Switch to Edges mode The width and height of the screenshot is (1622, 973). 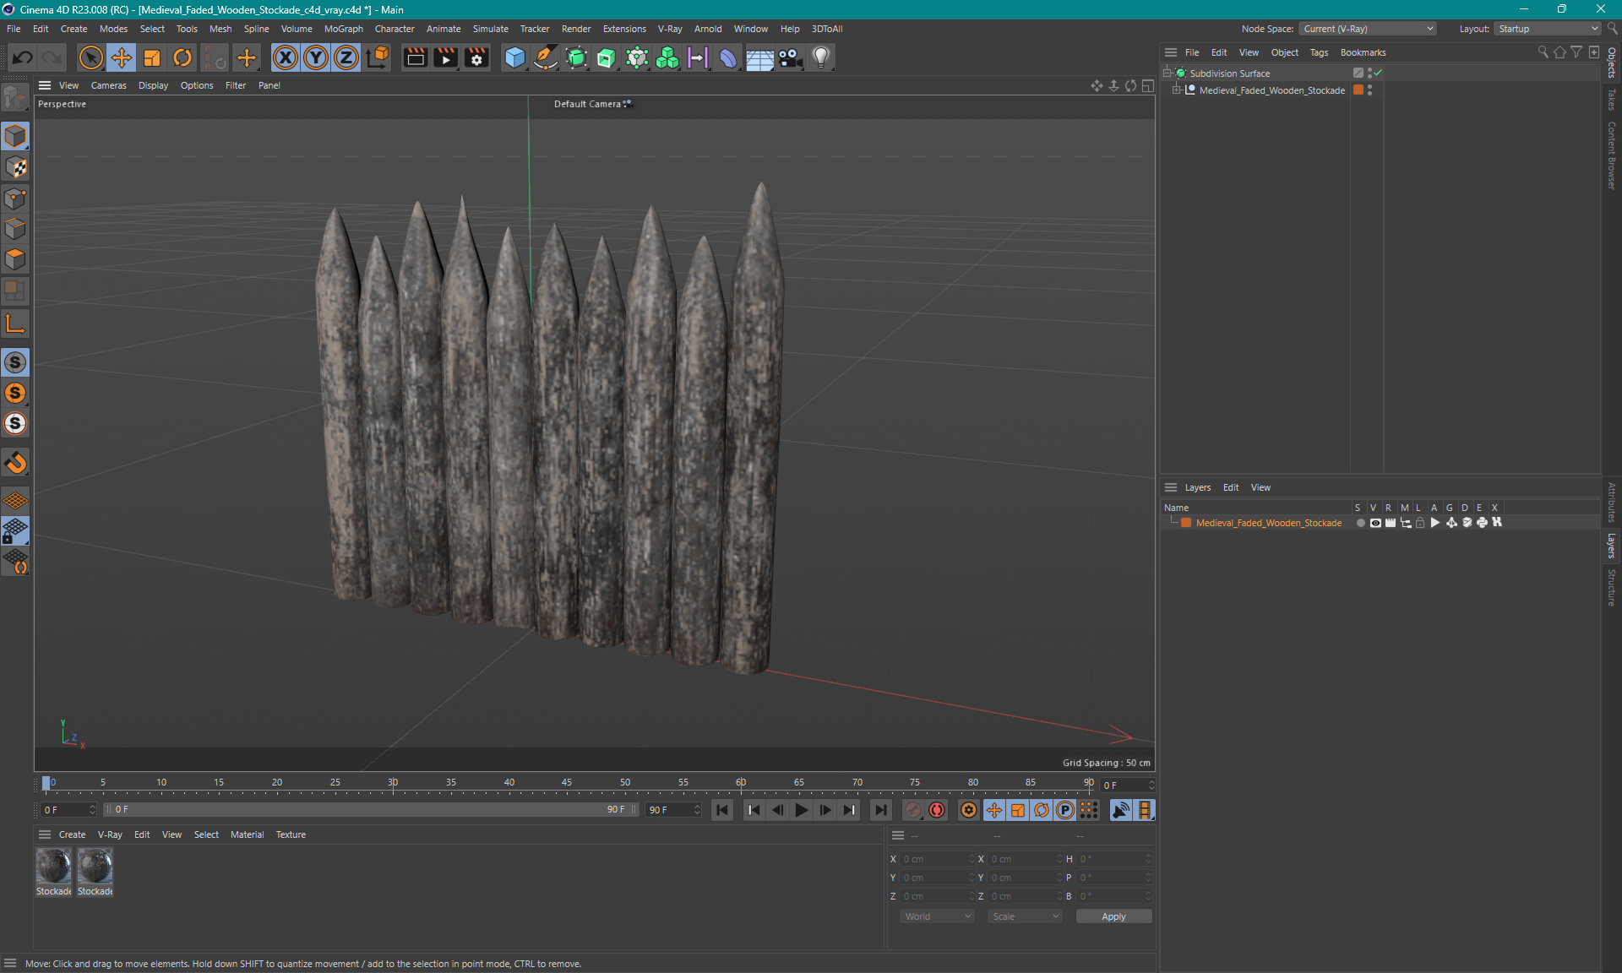[15, 229]
